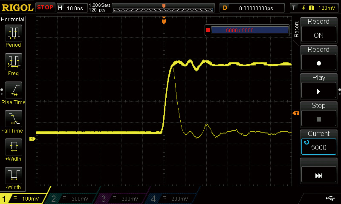Start recording with the Record dot button

pos(318,58)
